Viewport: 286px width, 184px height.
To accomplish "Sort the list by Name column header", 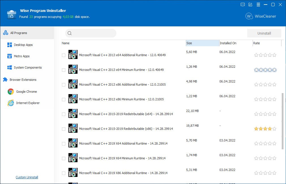I will click(123, 43).
